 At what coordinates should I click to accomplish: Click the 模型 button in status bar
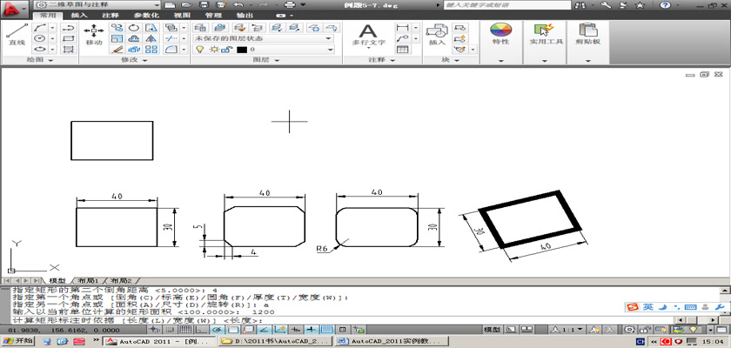(x=493, y=330)
